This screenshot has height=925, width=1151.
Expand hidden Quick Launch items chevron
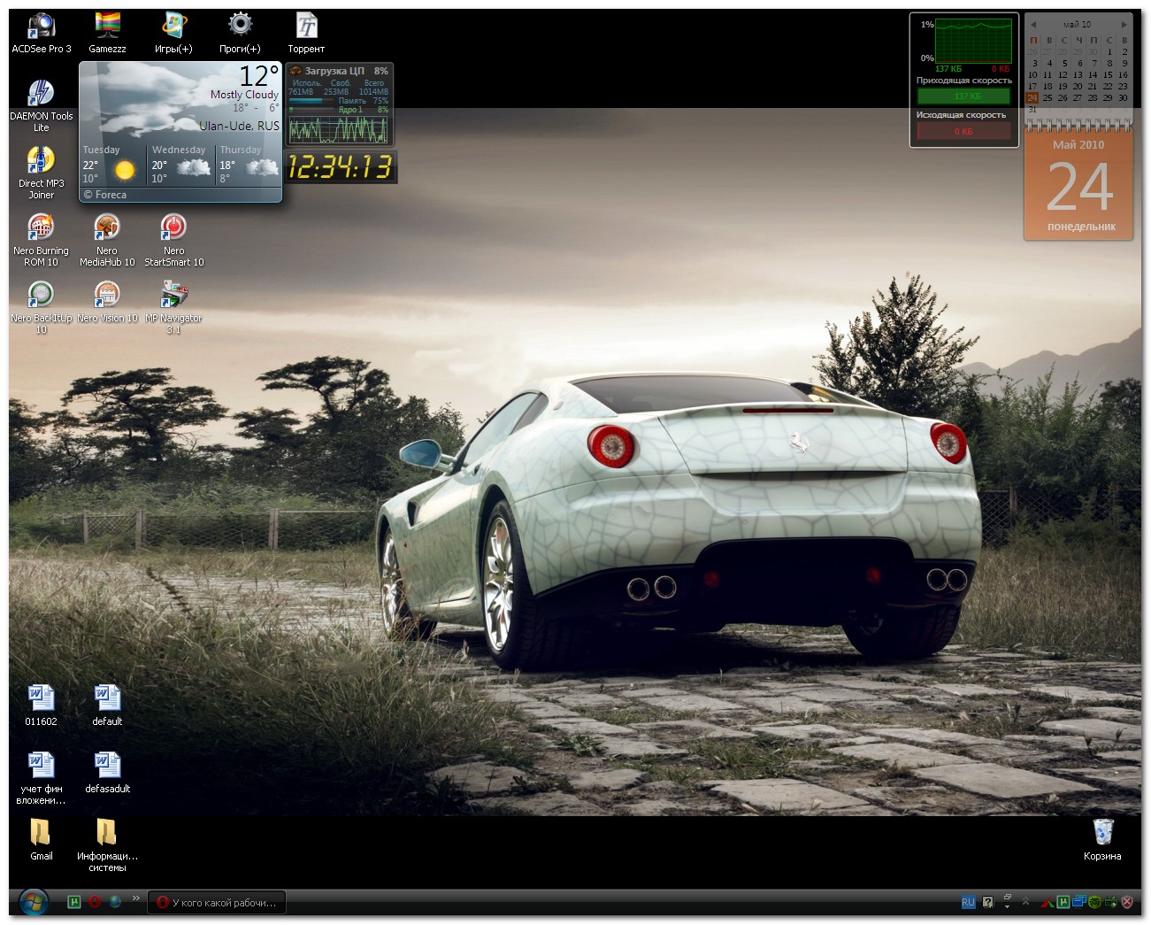[136, 898]
